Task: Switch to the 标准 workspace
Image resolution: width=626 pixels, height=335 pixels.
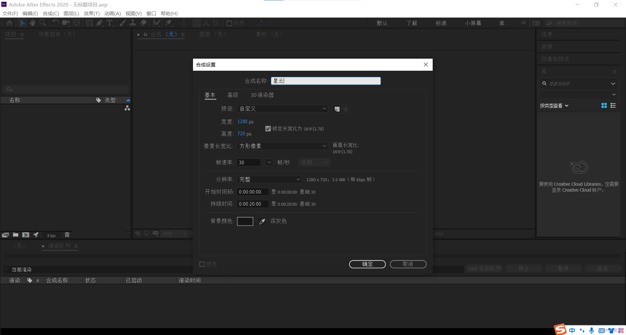Action: point(441,23)
